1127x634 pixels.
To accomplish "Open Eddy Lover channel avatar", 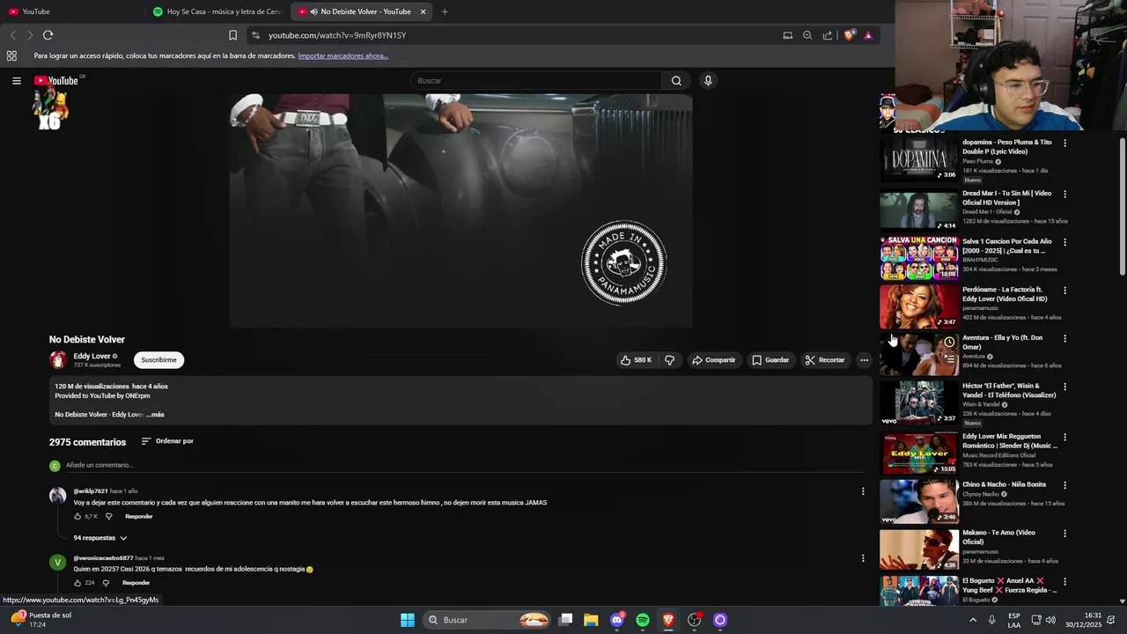I will 58,359.
